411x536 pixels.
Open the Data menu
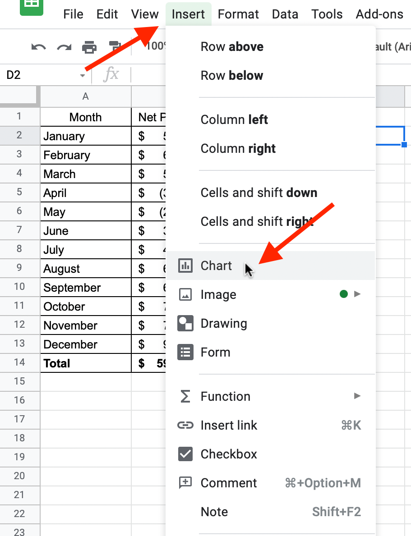click(x=285, y=14)
